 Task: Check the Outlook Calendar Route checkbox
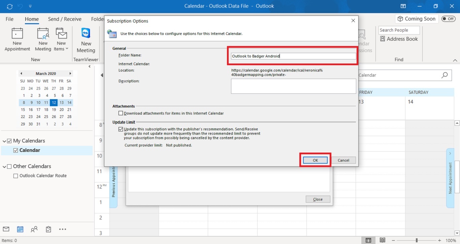click(x=15, y=176)
